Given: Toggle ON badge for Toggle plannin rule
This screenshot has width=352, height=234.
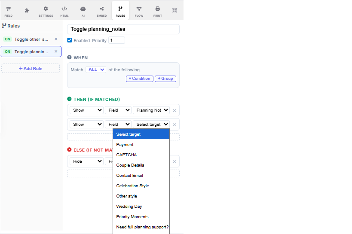Looking at the screenshot, I should (x=8, y=52).
